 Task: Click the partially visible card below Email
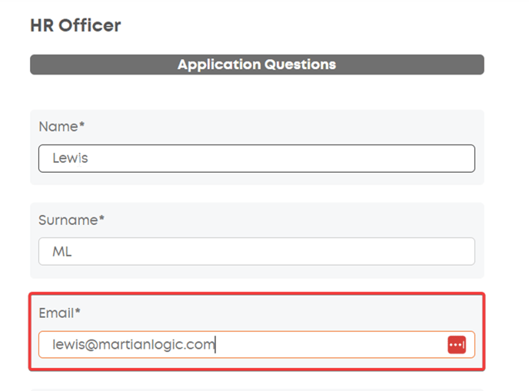coord(257,390)
